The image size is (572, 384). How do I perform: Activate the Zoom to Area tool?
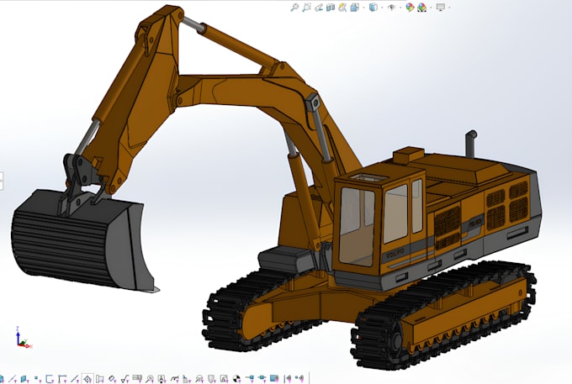pyautogui.click(x=307, y=8)
